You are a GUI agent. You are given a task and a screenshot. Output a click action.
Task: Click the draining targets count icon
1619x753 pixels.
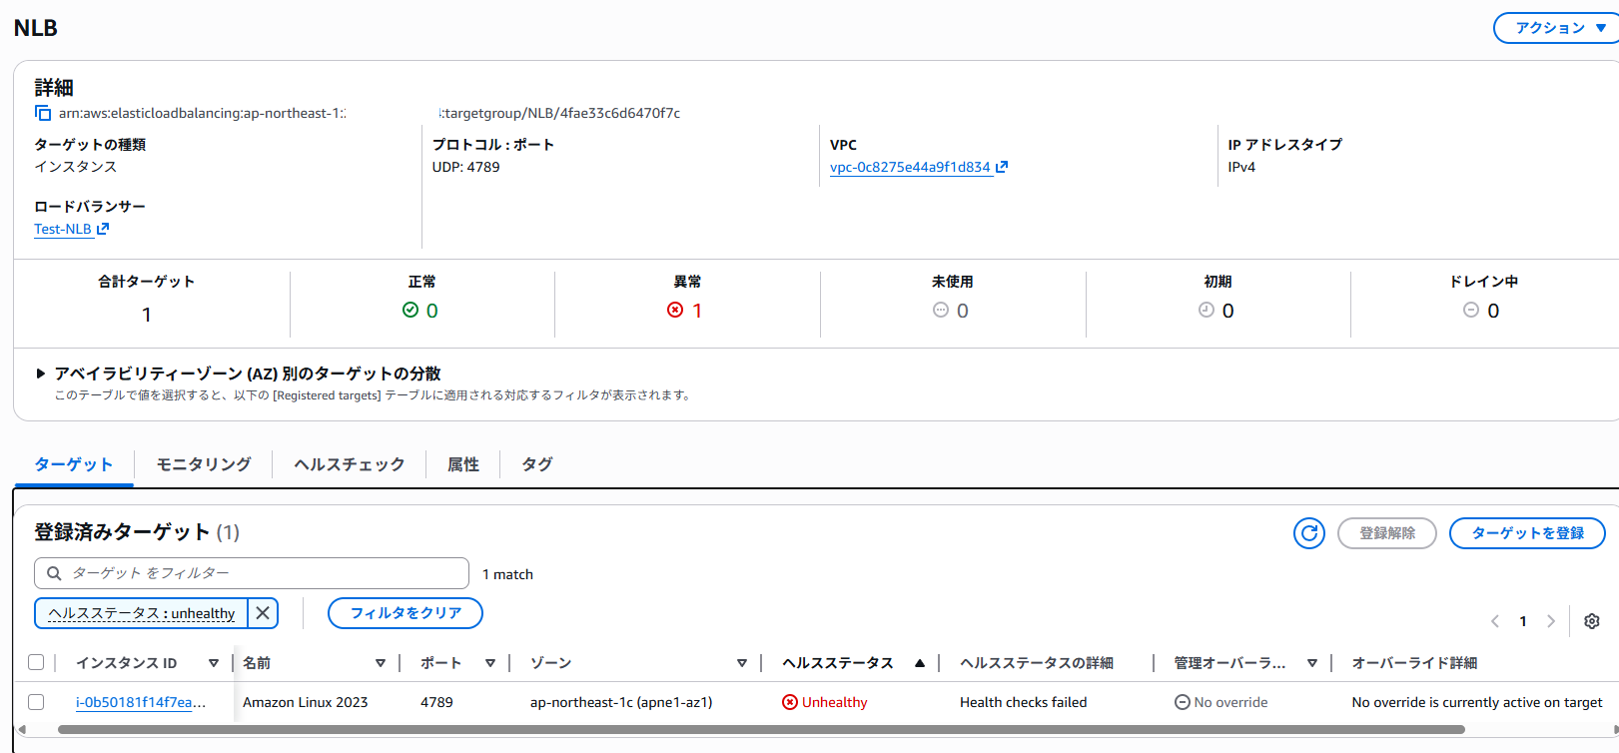click(1471, 310)
